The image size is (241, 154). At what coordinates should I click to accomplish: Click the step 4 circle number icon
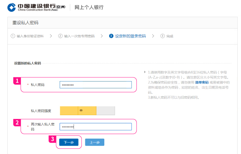point(162,36)
